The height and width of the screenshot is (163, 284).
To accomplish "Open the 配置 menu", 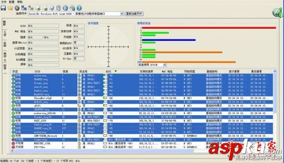I will point(12,2).
